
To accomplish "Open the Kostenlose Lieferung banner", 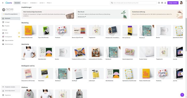I will coord(156,14).
